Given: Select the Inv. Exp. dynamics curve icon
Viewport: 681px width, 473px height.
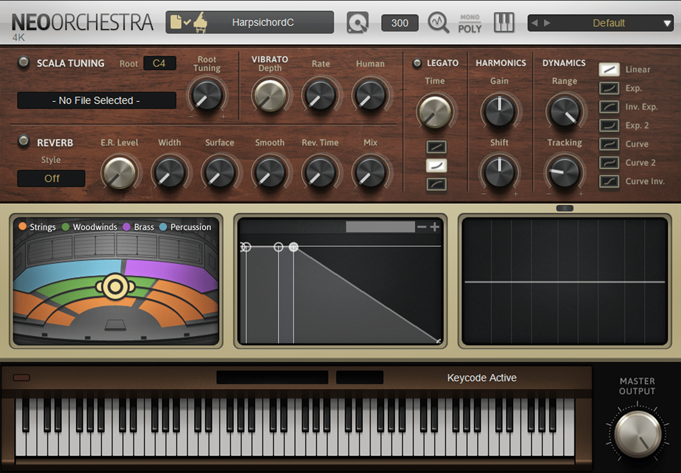Looking at the screenshot, I should coord(609,107).
